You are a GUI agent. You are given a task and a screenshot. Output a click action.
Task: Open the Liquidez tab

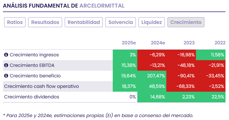151,22
